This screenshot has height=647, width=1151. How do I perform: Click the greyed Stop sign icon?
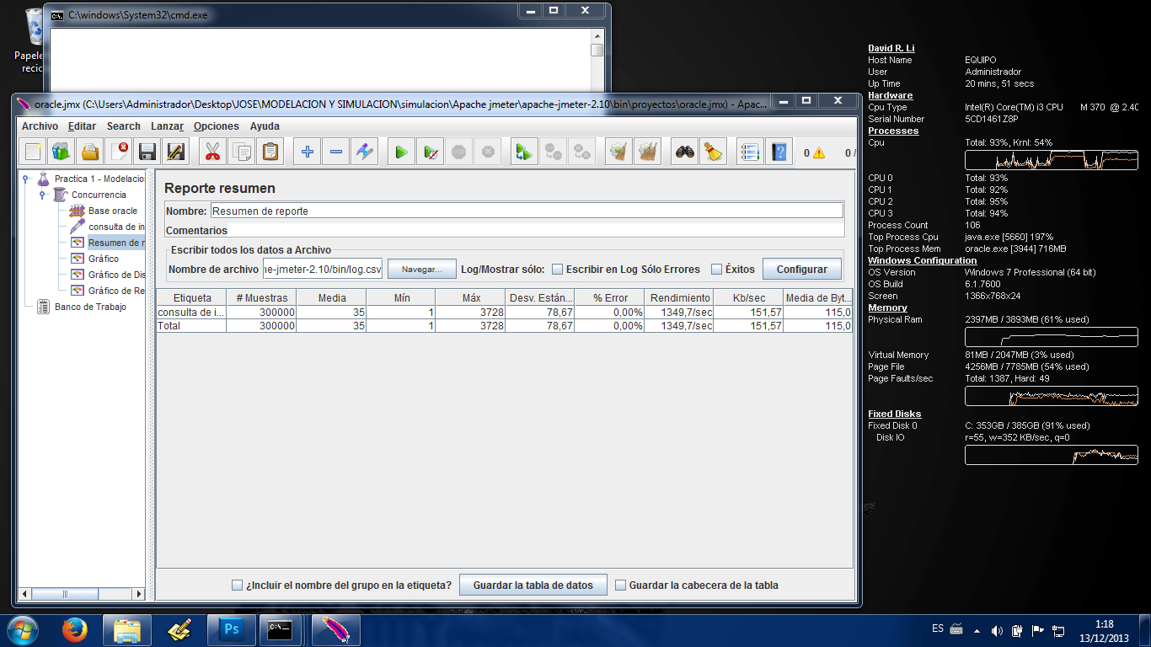[x=458, y=152]
